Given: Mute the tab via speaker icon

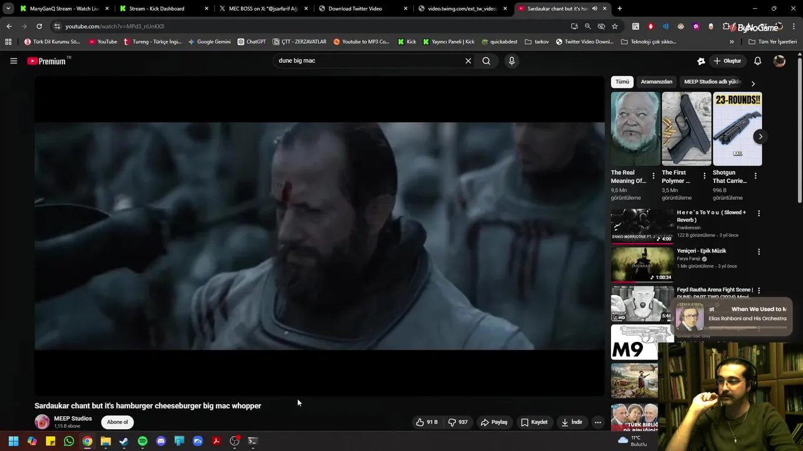Looking at the screenshot, I should click(594, 9).
